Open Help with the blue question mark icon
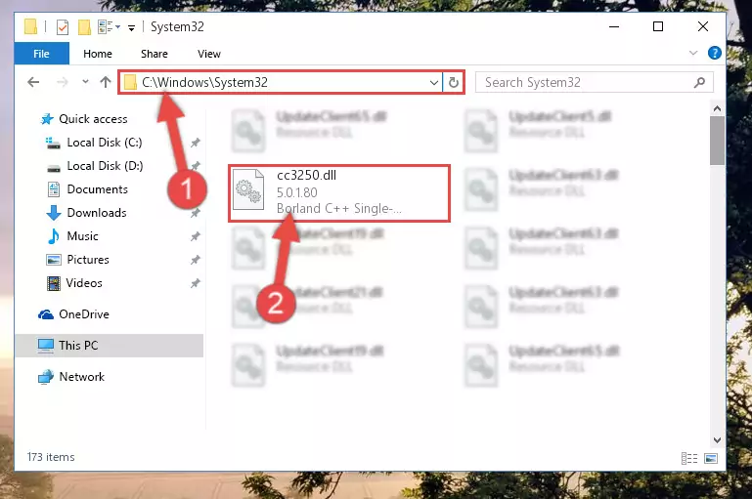 point(714,53)
